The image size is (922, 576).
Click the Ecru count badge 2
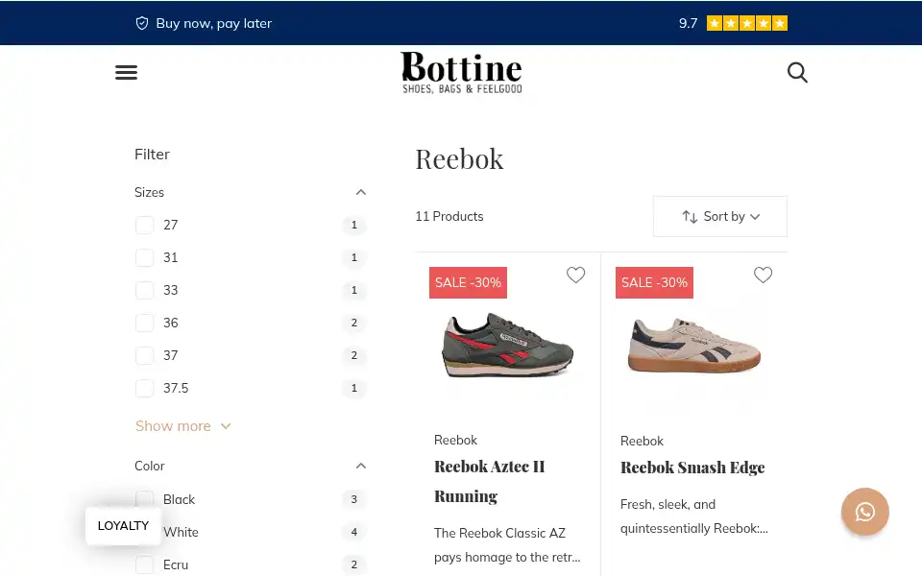pyautogui.click(x=354, y=564)
